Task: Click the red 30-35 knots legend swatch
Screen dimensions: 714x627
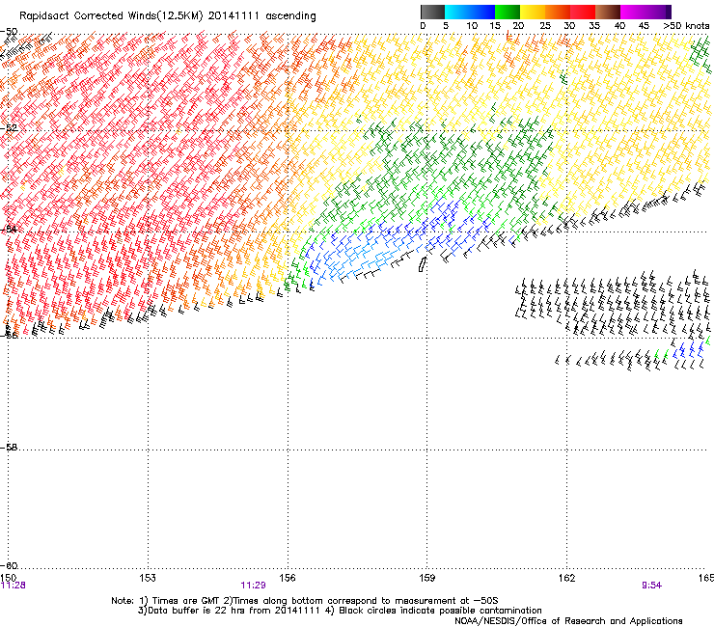Action: (583, 12)
